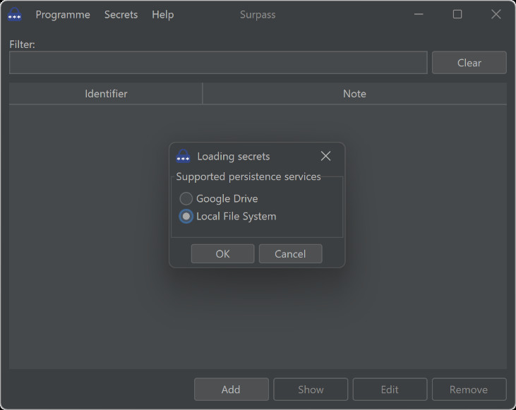516x410 pixels.
Task: Click into the Filter text field
Action: tap(218, 63)
